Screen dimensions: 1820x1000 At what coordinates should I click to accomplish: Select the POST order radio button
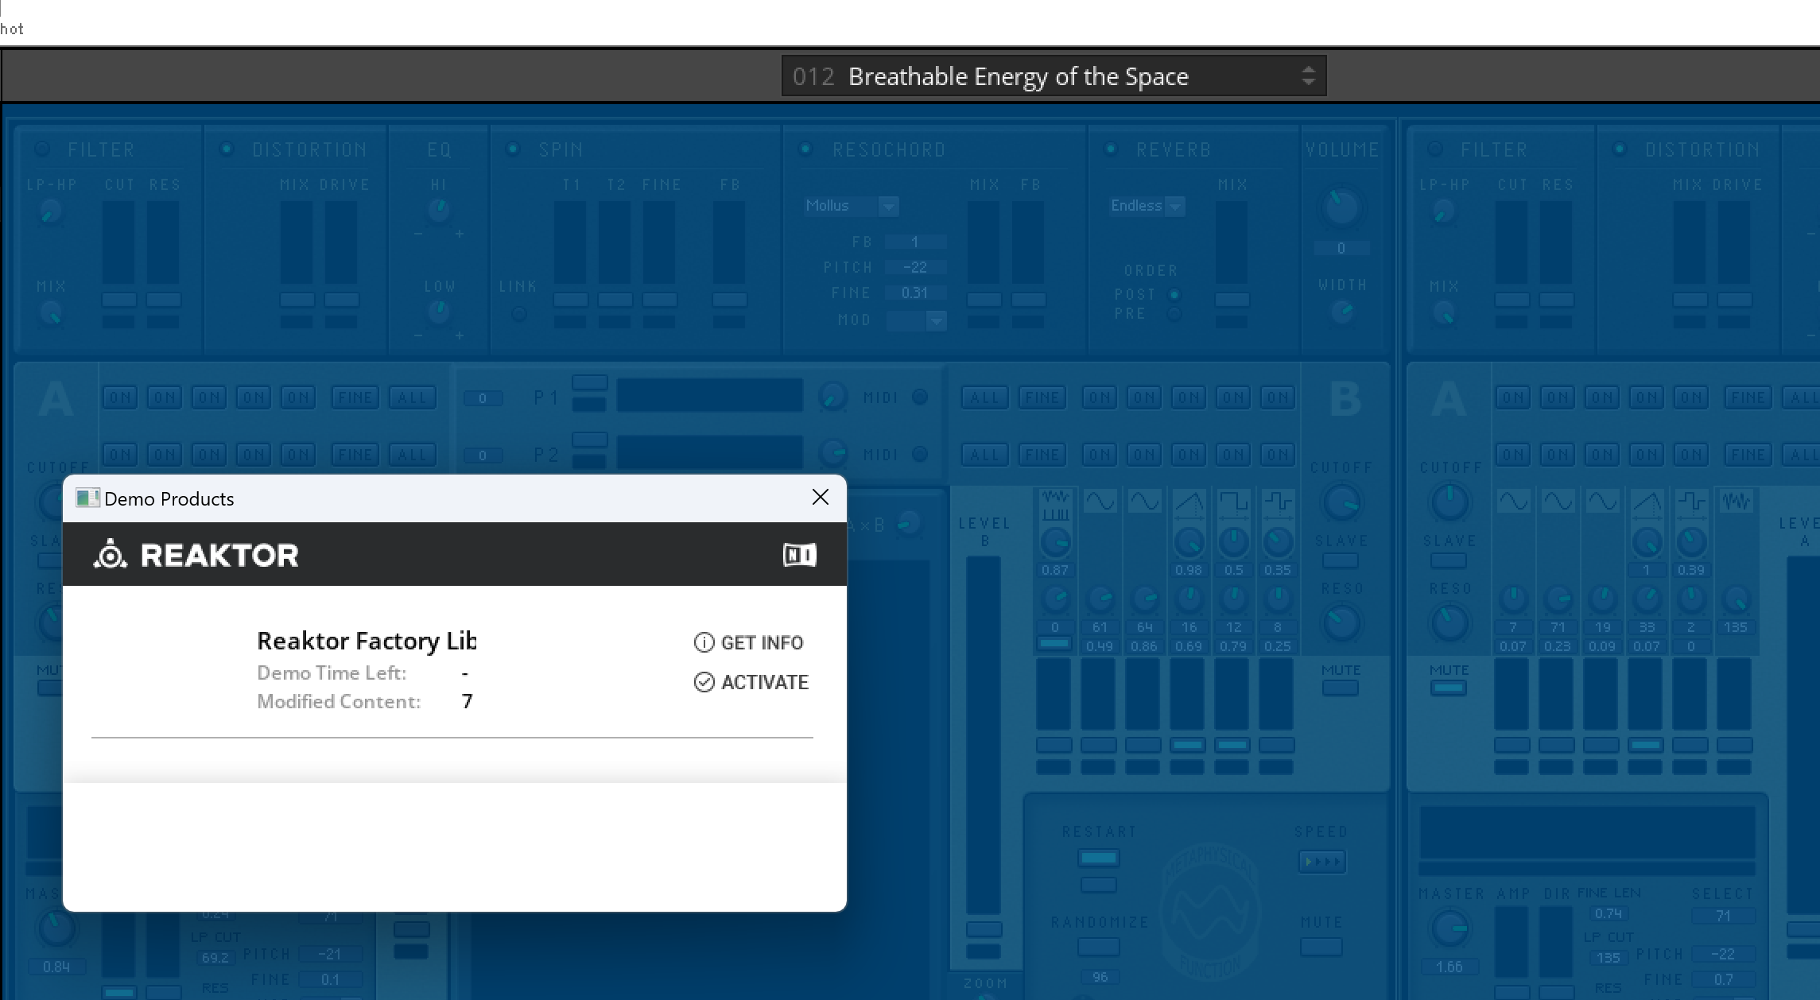(1174, 294)
